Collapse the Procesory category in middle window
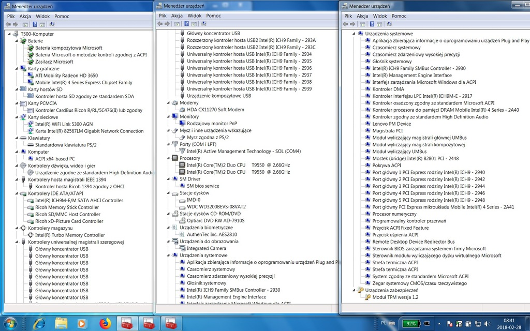The width and height of the screenshot is (530, 331). tap(168, 158)
